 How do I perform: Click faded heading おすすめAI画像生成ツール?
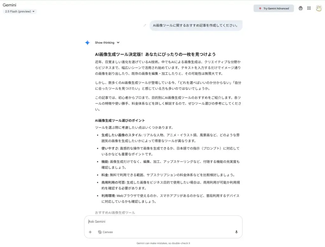click(x=115, y=213)
